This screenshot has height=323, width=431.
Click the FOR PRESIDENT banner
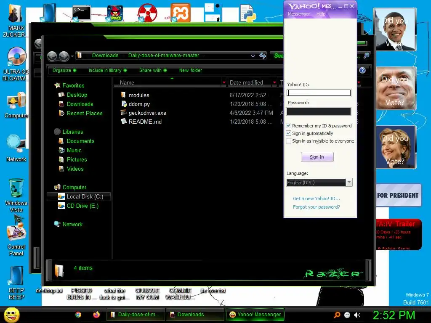(398, 195)
